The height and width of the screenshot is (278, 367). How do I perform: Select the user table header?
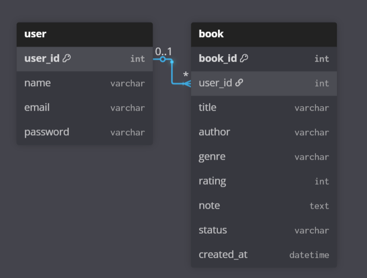click(x=85, y=34)
